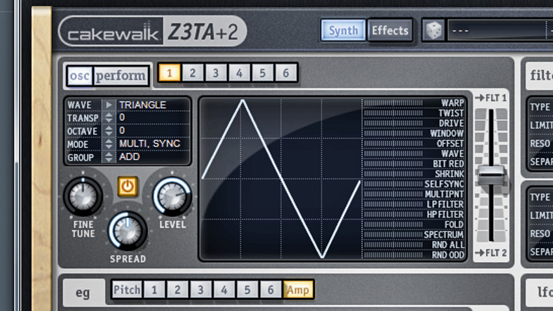The image size is (553, 311).
Task: Click the dice randomize icon
Action: point(433,31)
